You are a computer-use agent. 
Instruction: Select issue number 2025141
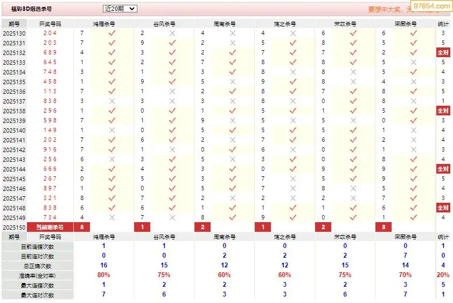[x=14, y=140]
